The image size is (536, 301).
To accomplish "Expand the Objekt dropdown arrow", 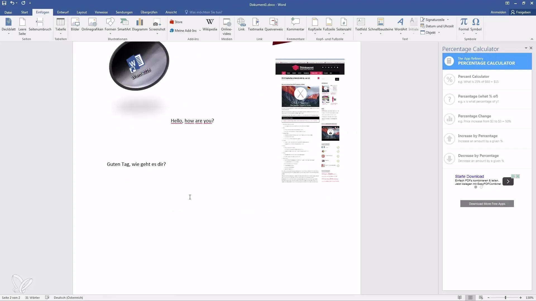I will click(x=439, y=33).
